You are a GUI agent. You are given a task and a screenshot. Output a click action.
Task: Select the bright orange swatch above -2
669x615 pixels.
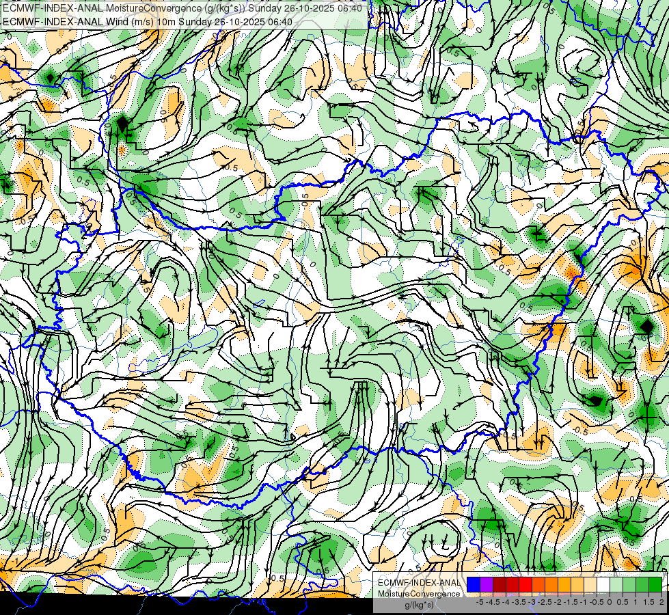click(551, 585)
